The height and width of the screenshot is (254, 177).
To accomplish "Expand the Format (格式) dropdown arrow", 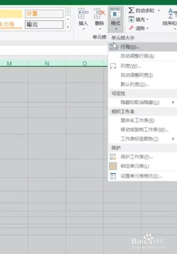I will point(116,29).
